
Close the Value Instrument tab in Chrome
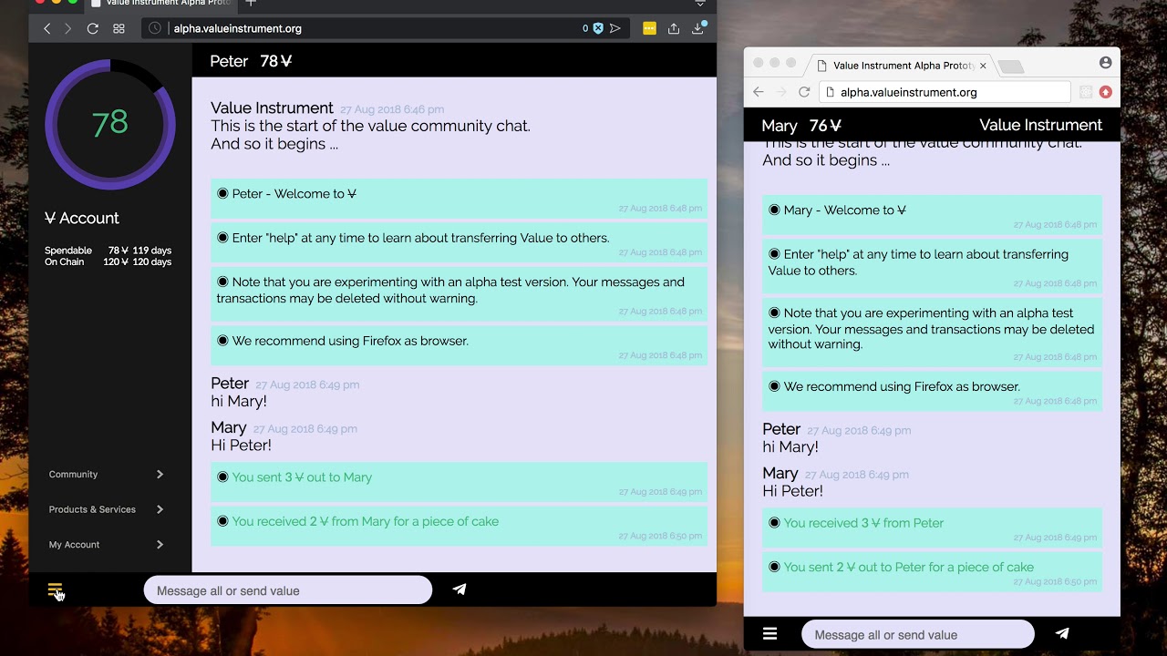983,66
